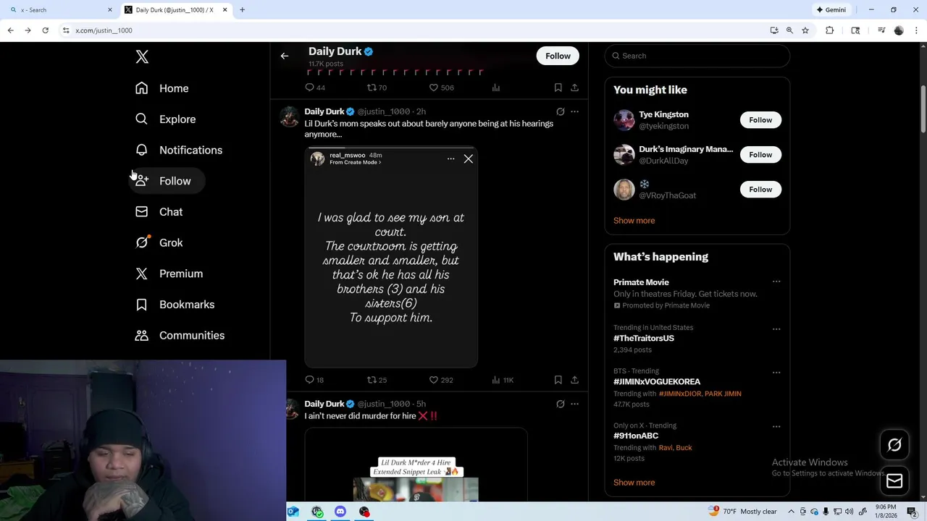
Task: Open Grok in sidebar
Action: (159, 242)
